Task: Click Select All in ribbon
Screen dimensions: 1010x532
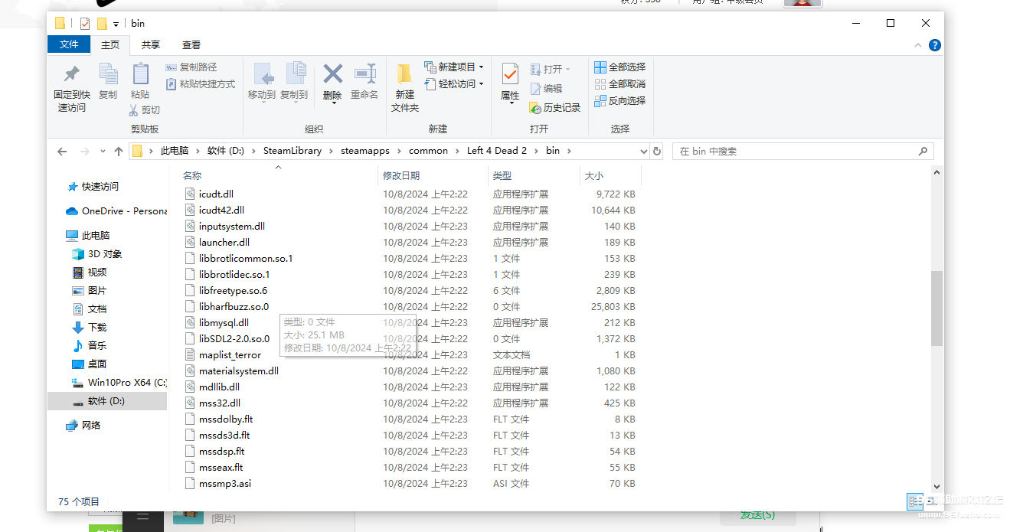Action: 620,67
